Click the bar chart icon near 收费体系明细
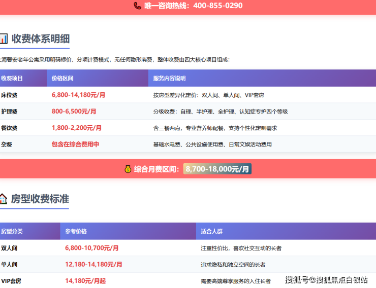Viewport: 376px width, 288px height. [4, 39]
